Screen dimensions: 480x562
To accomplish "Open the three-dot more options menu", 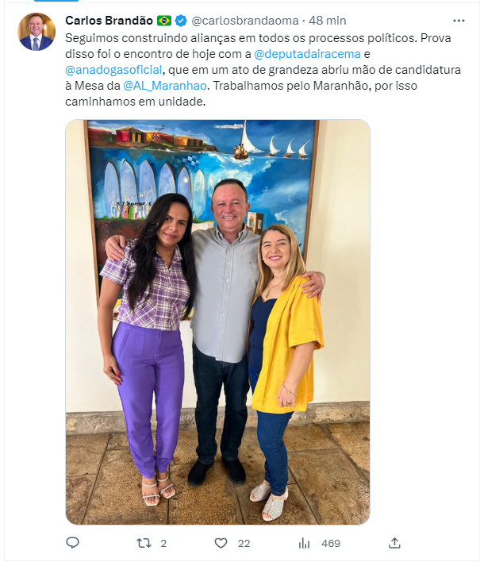I will tap(459, 21).
